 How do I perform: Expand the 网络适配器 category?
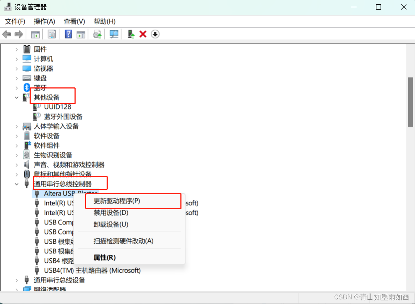pos(17,289)
